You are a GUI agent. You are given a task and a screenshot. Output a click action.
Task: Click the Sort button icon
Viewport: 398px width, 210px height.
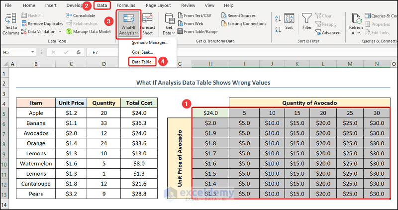pyautogui.click(x=289, y=19)
